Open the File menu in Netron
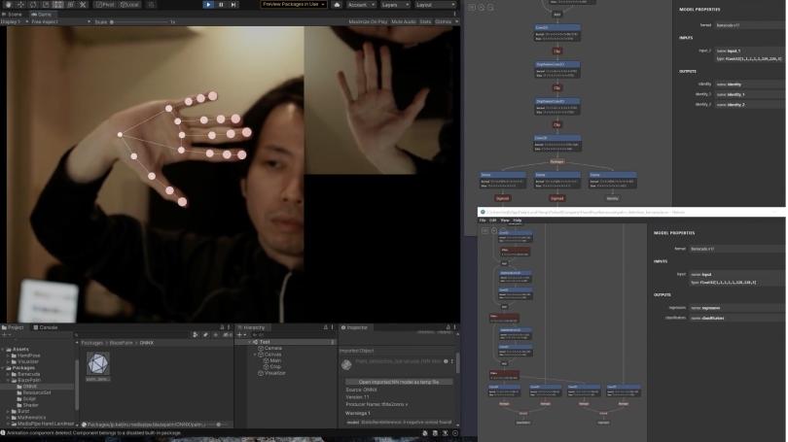 (x=483, y=221)
